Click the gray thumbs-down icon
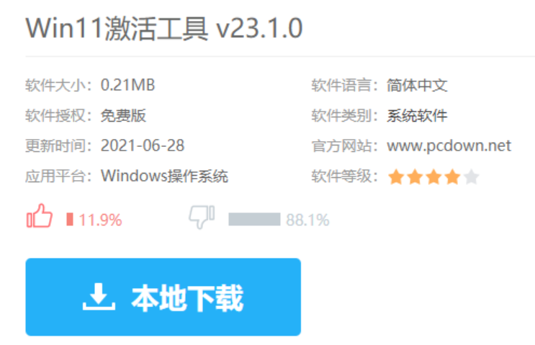 (202, 217)
